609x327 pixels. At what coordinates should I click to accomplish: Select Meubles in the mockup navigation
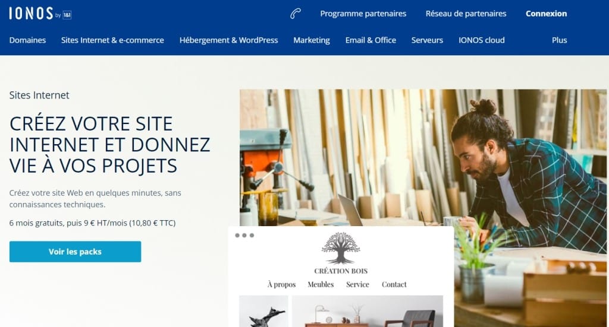[321, 284]
